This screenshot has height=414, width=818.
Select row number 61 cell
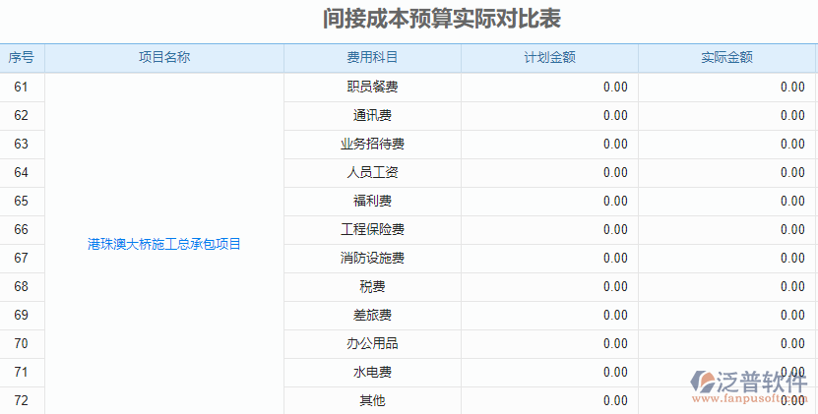(22, 88)
